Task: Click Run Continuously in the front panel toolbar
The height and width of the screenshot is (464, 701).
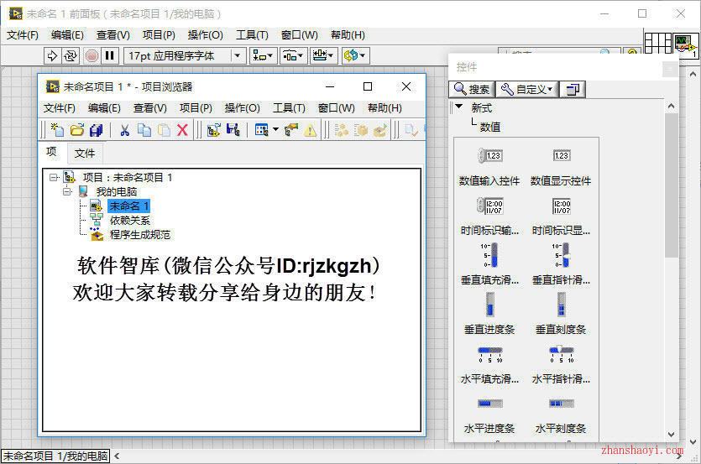Action: [71, 56]
